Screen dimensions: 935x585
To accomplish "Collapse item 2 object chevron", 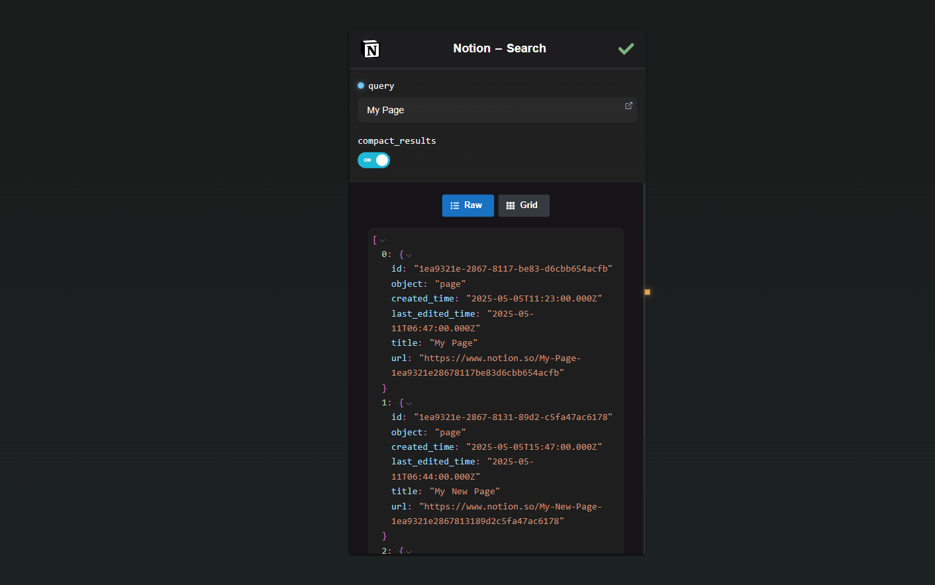I will pos(409,551).
